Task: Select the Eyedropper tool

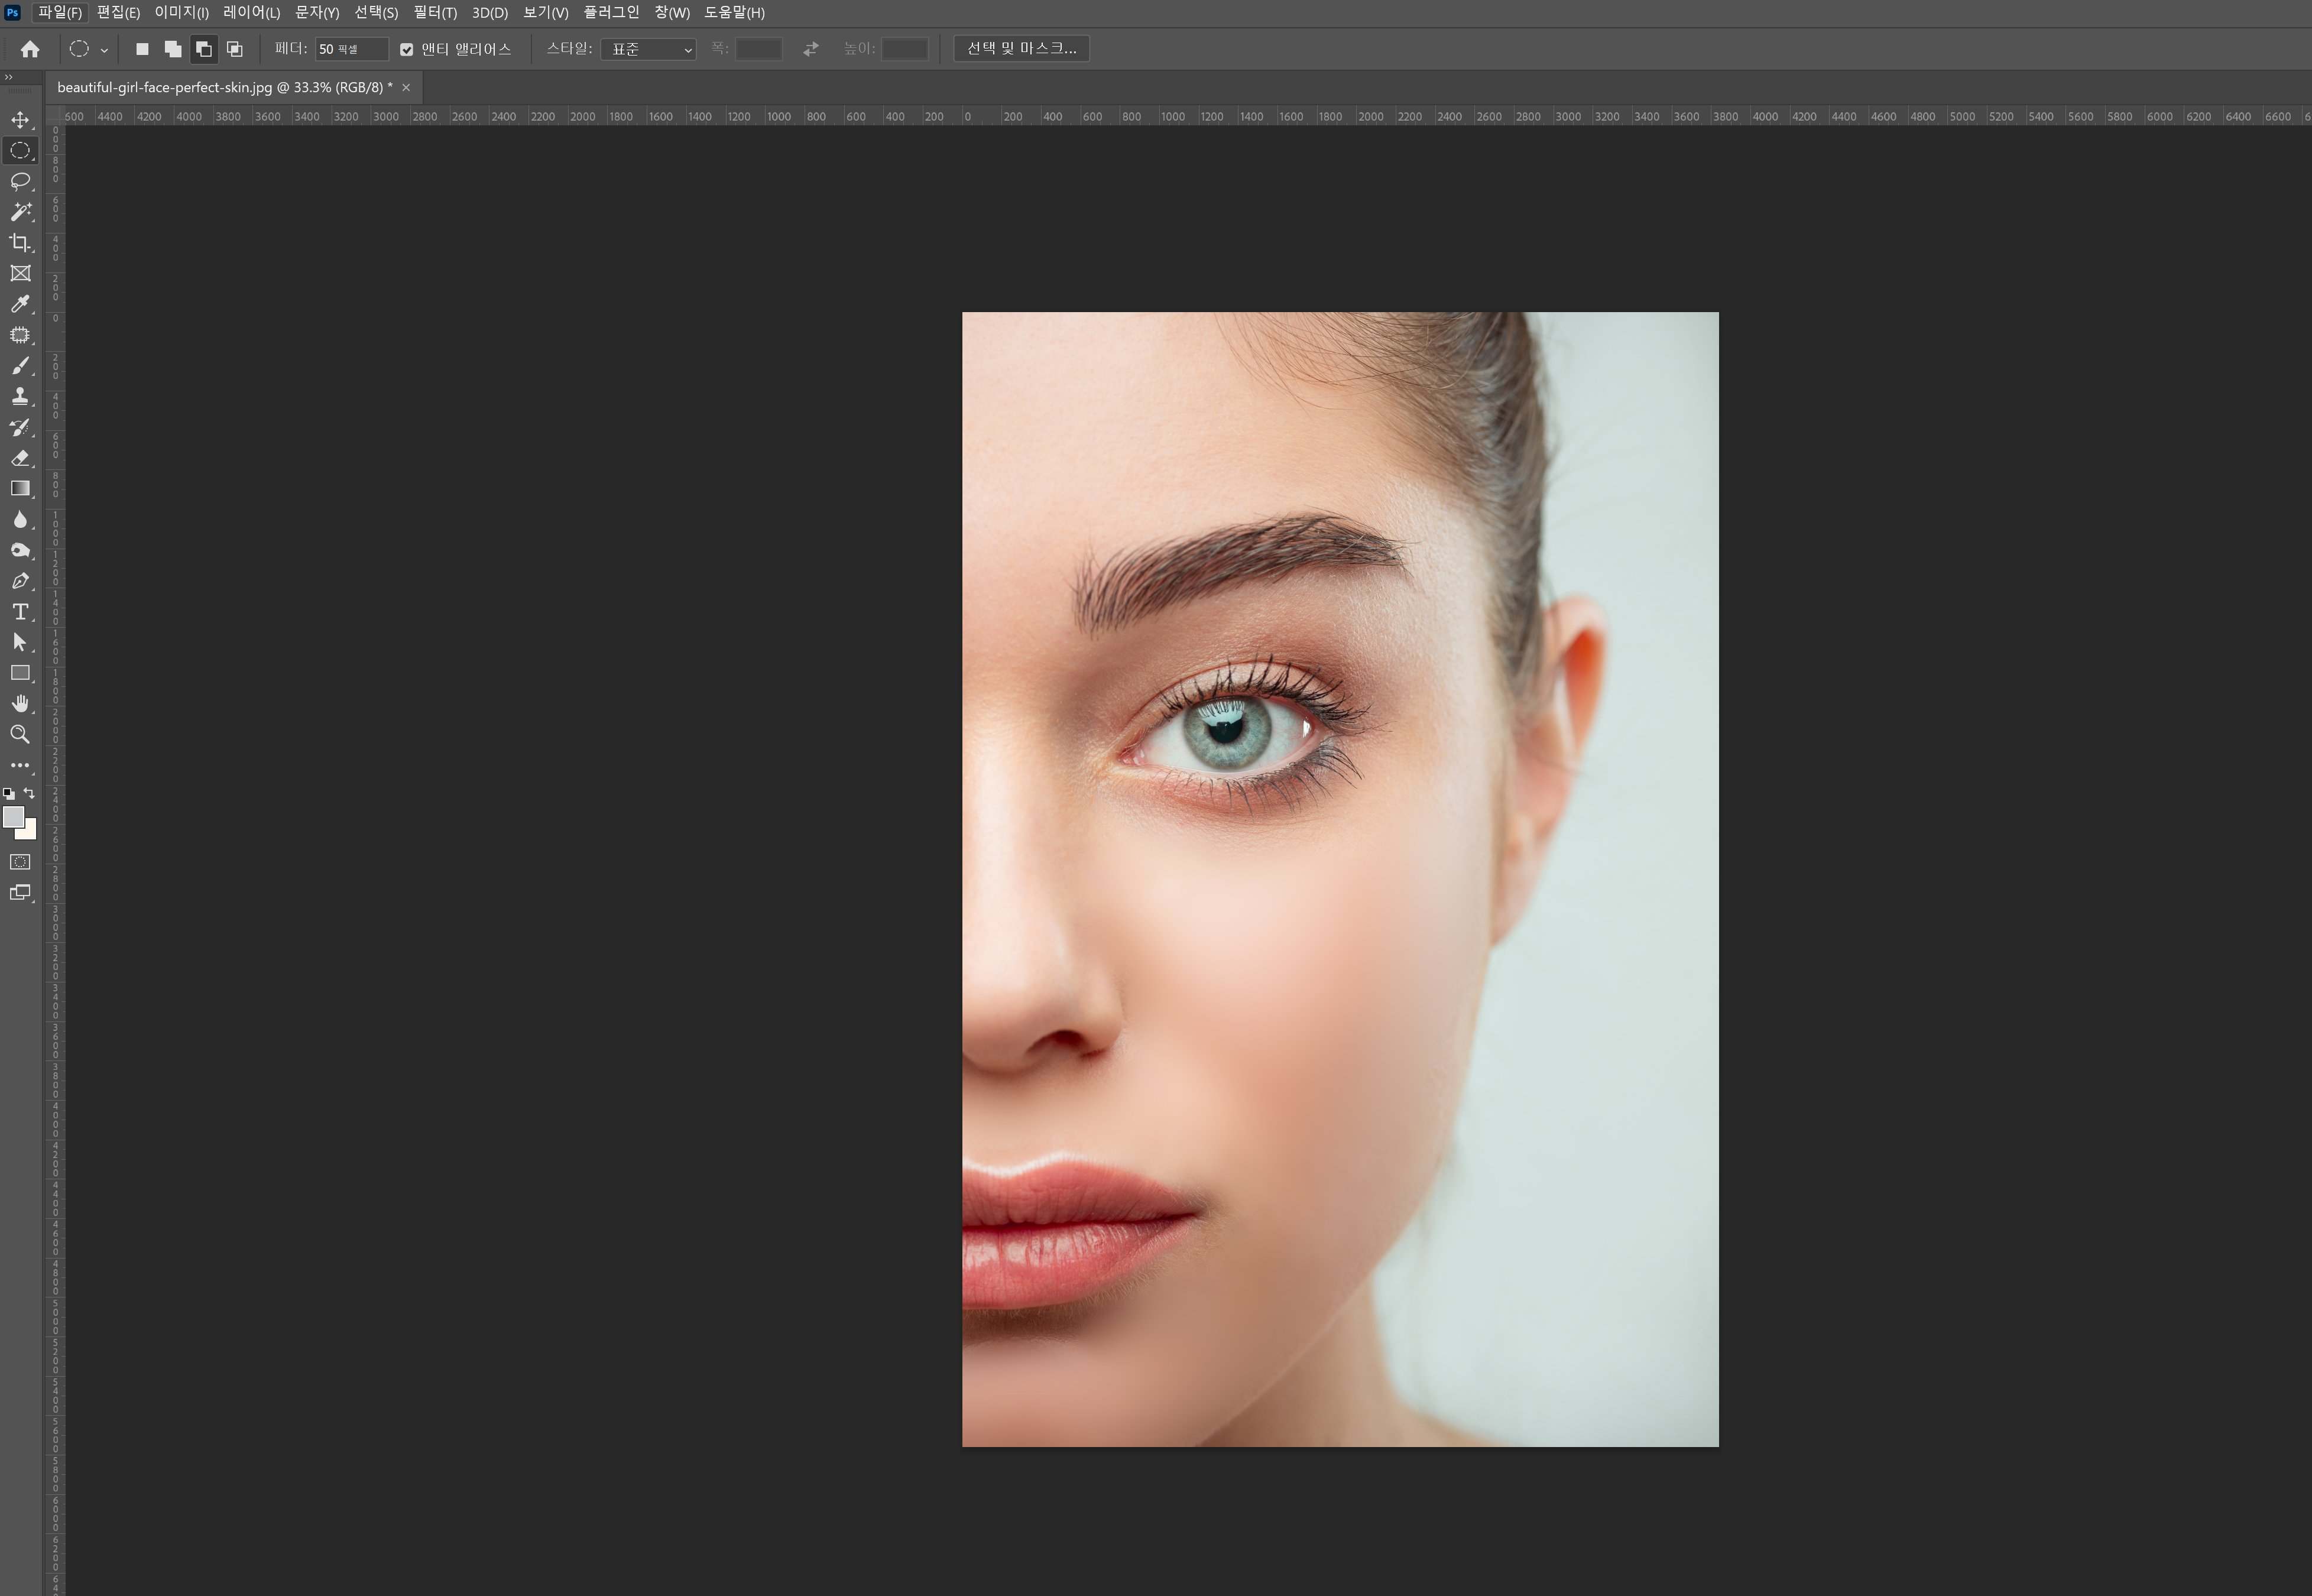Action: tap(20, 304)
